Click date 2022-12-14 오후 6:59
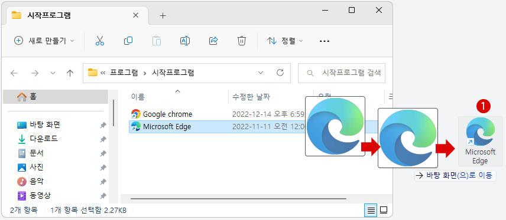Screen dimensions: 506x220 click(268, 114)
